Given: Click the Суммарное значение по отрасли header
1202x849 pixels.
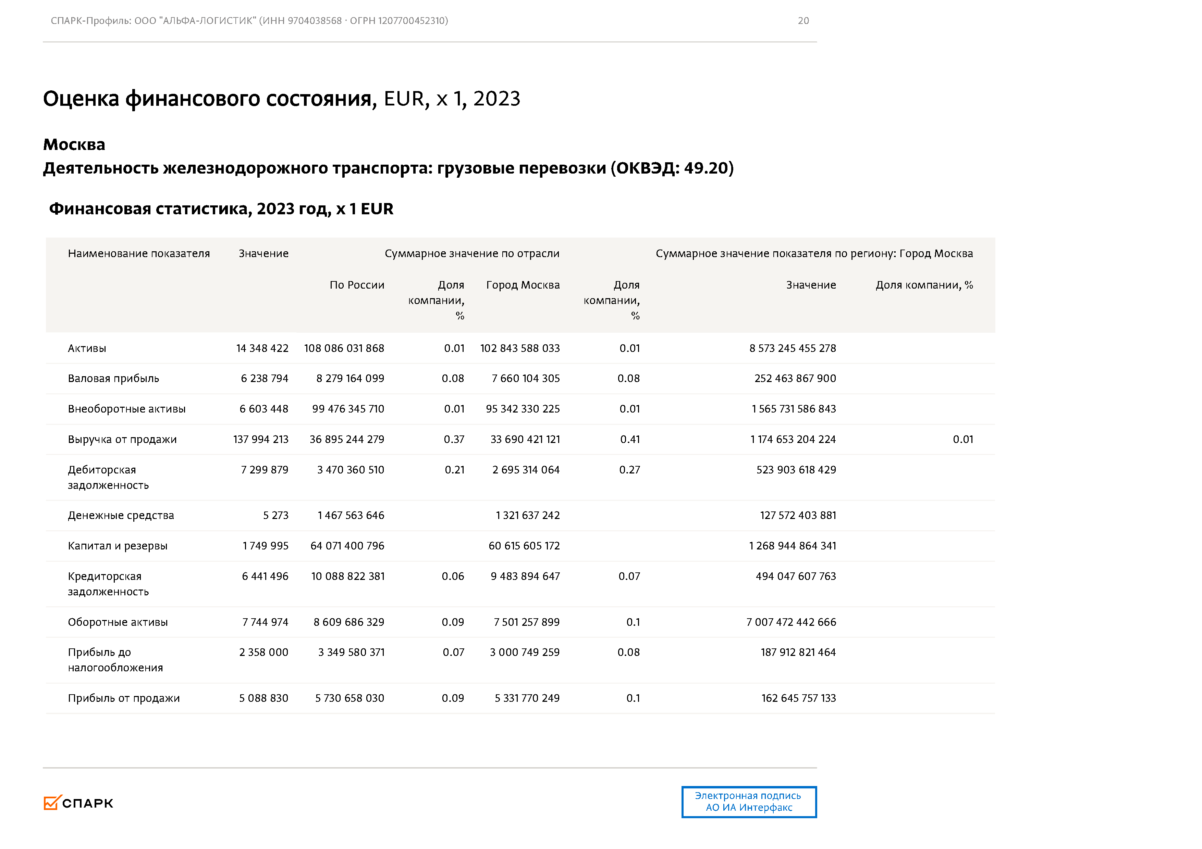Looking at the screenshot, I should click(x=472, y=254).
